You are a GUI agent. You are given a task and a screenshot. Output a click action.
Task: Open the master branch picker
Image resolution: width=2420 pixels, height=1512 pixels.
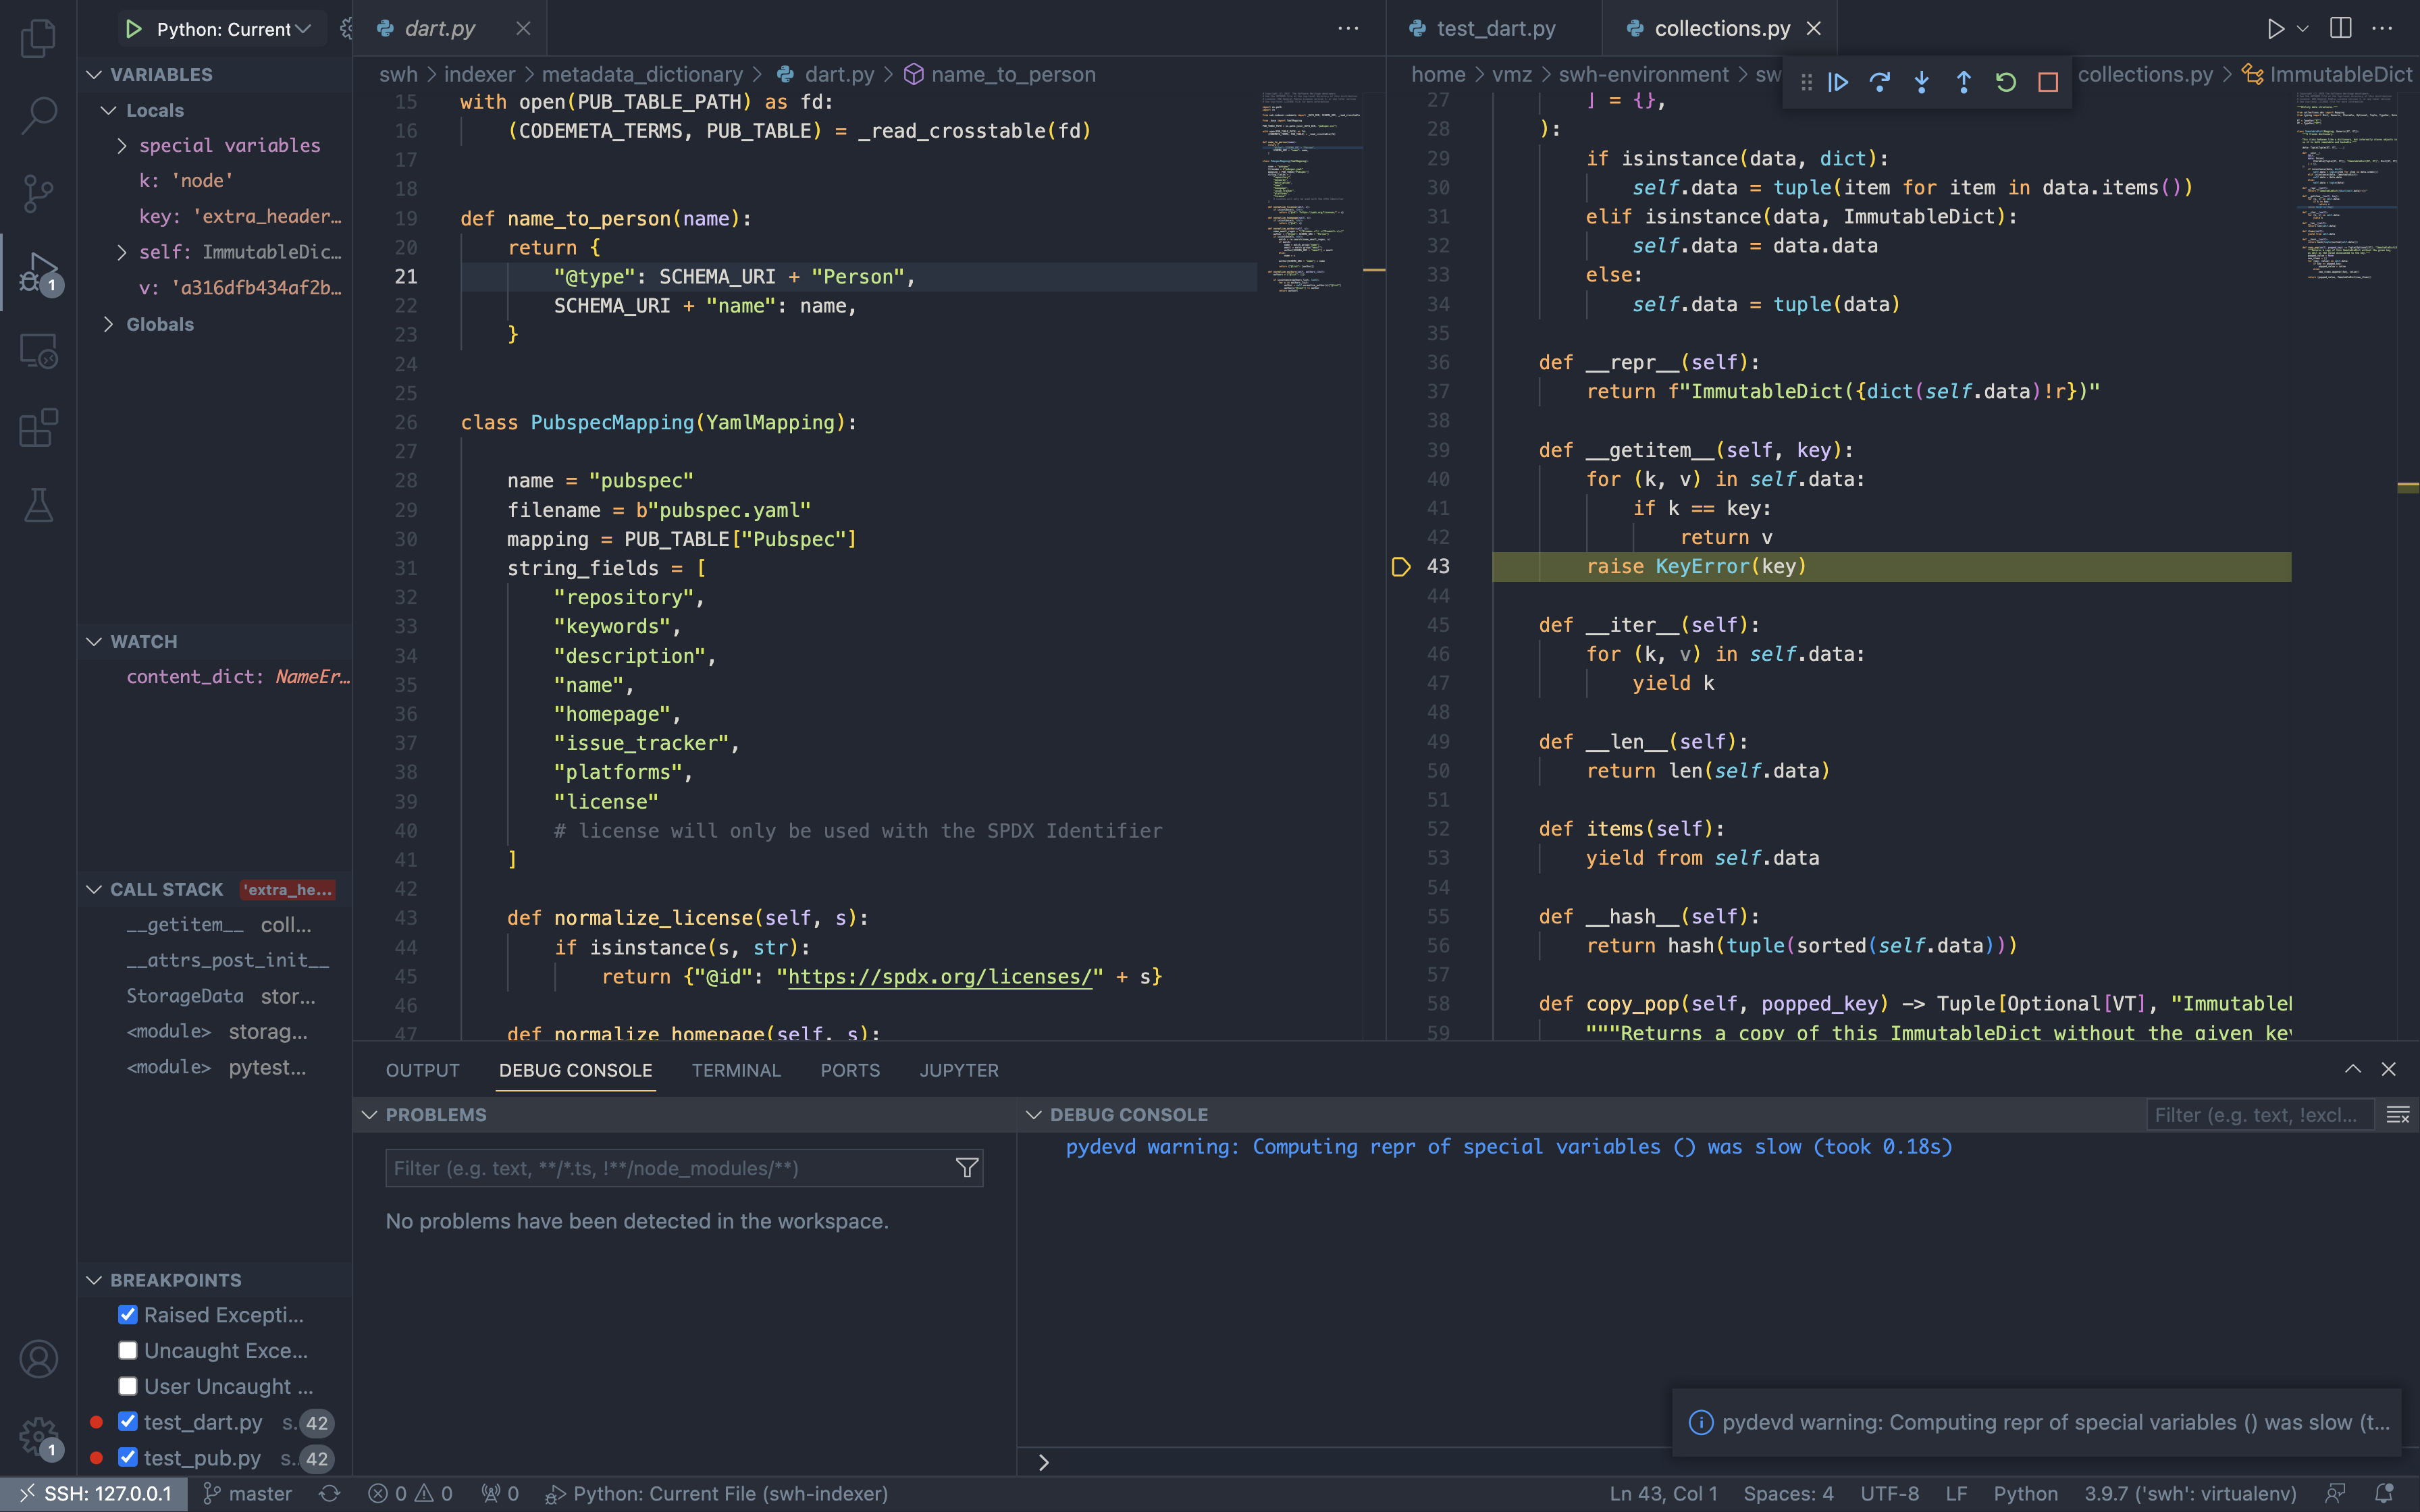(247, 1494)
